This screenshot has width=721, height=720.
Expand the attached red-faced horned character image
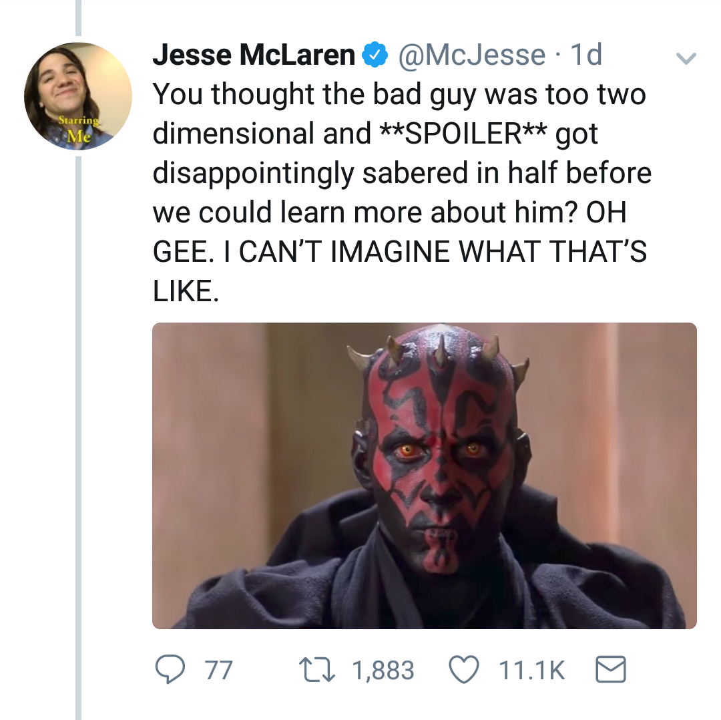[425, 476]
